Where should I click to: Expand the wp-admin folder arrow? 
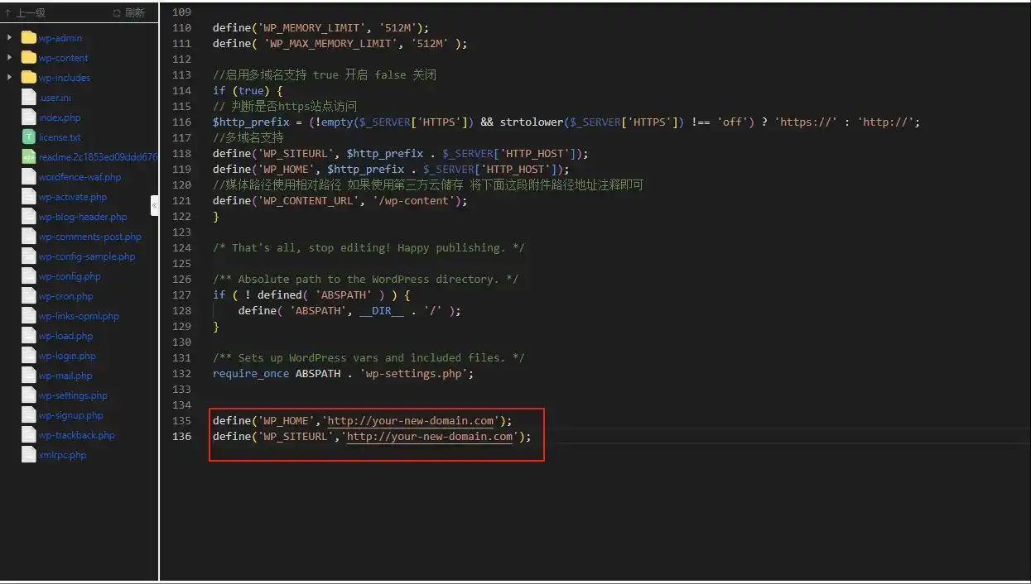click(9, 38)
